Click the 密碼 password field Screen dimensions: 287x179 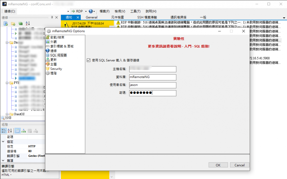pyautogui.click(x=153, y=93)
